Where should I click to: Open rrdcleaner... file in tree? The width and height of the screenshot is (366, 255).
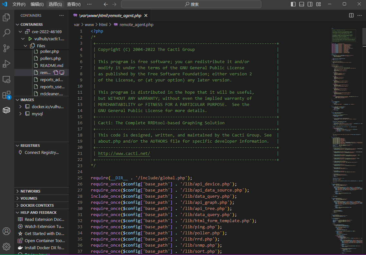coord(42,94)
